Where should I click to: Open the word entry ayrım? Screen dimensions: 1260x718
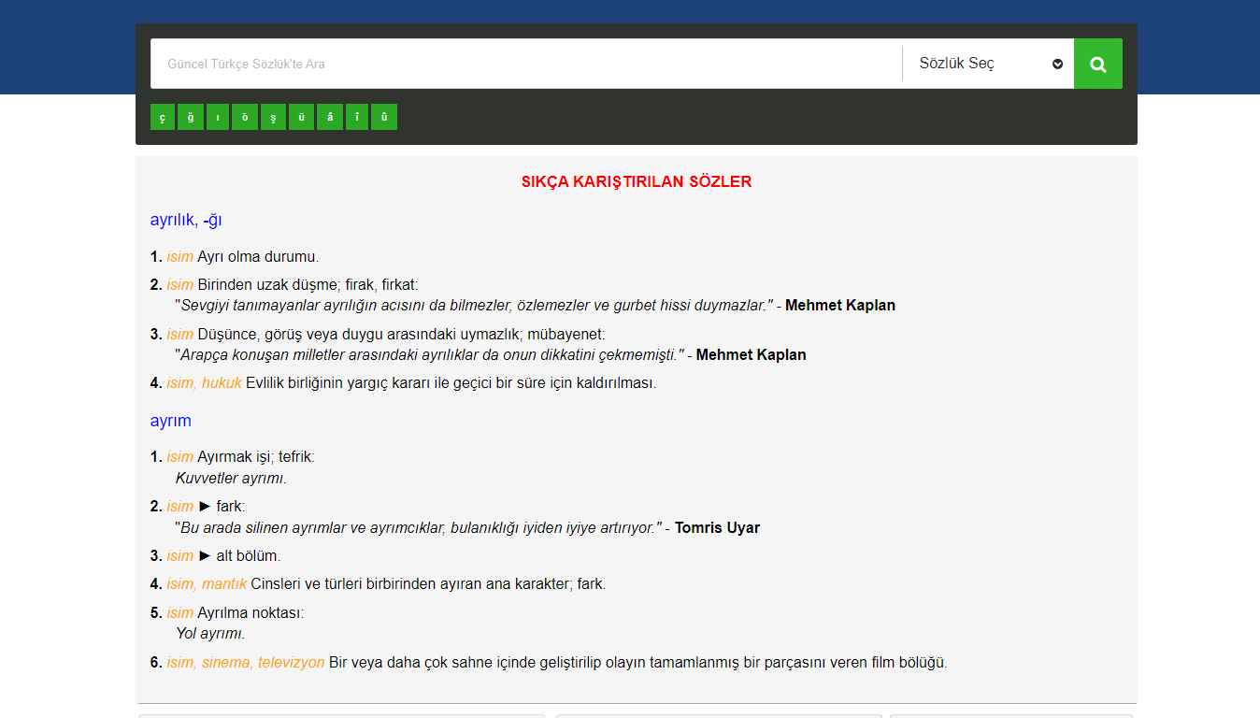pyautogui.click(x=170, y=421)
